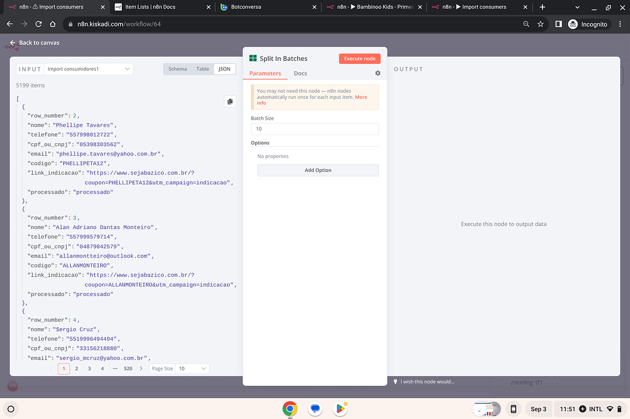Bookmark this page with star icon
The height and width of the screenshot is (419, 630).
tap(541, 24)
